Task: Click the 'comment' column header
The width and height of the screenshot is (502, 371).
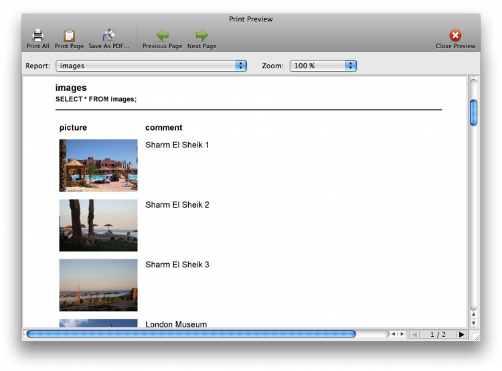Action: [x=163, y=127]
